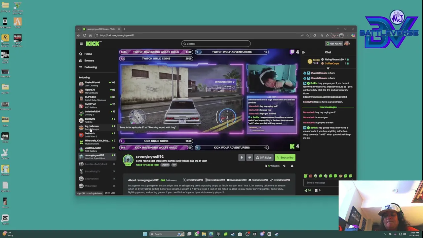
Task: Open the Windows Start menu
Action: pyautogui.click(x=145, y=234)
